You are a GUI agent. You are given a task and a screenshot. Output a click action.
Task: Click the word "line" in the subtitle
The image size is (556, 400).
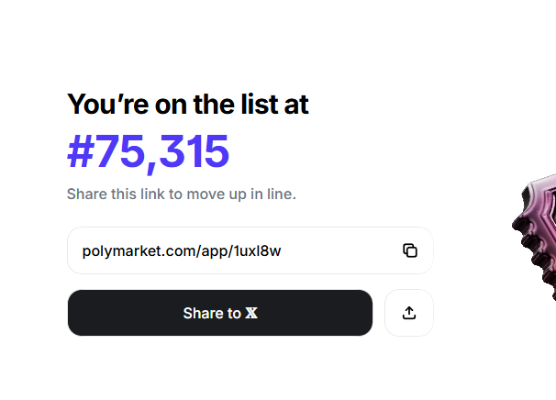279,194
